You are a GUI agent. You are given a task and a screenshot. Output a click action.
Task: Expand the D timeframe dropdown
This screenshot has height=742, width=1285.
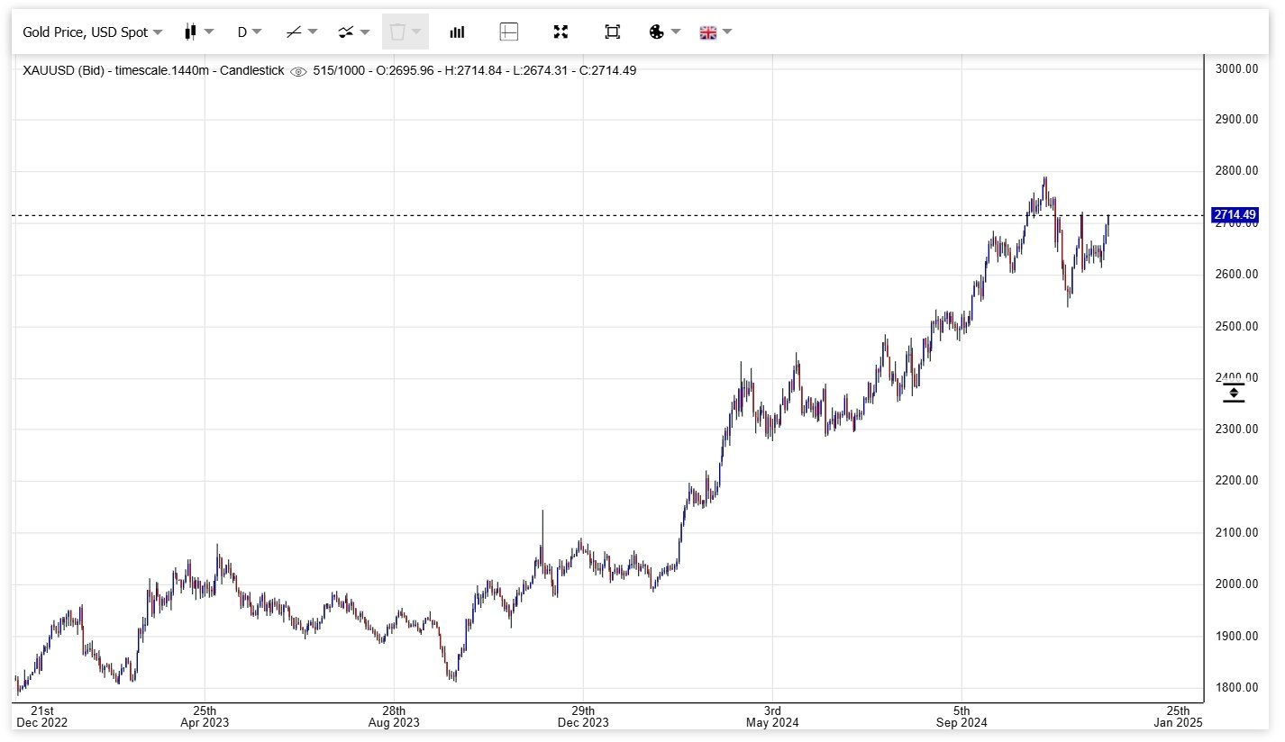click(249, 32)
